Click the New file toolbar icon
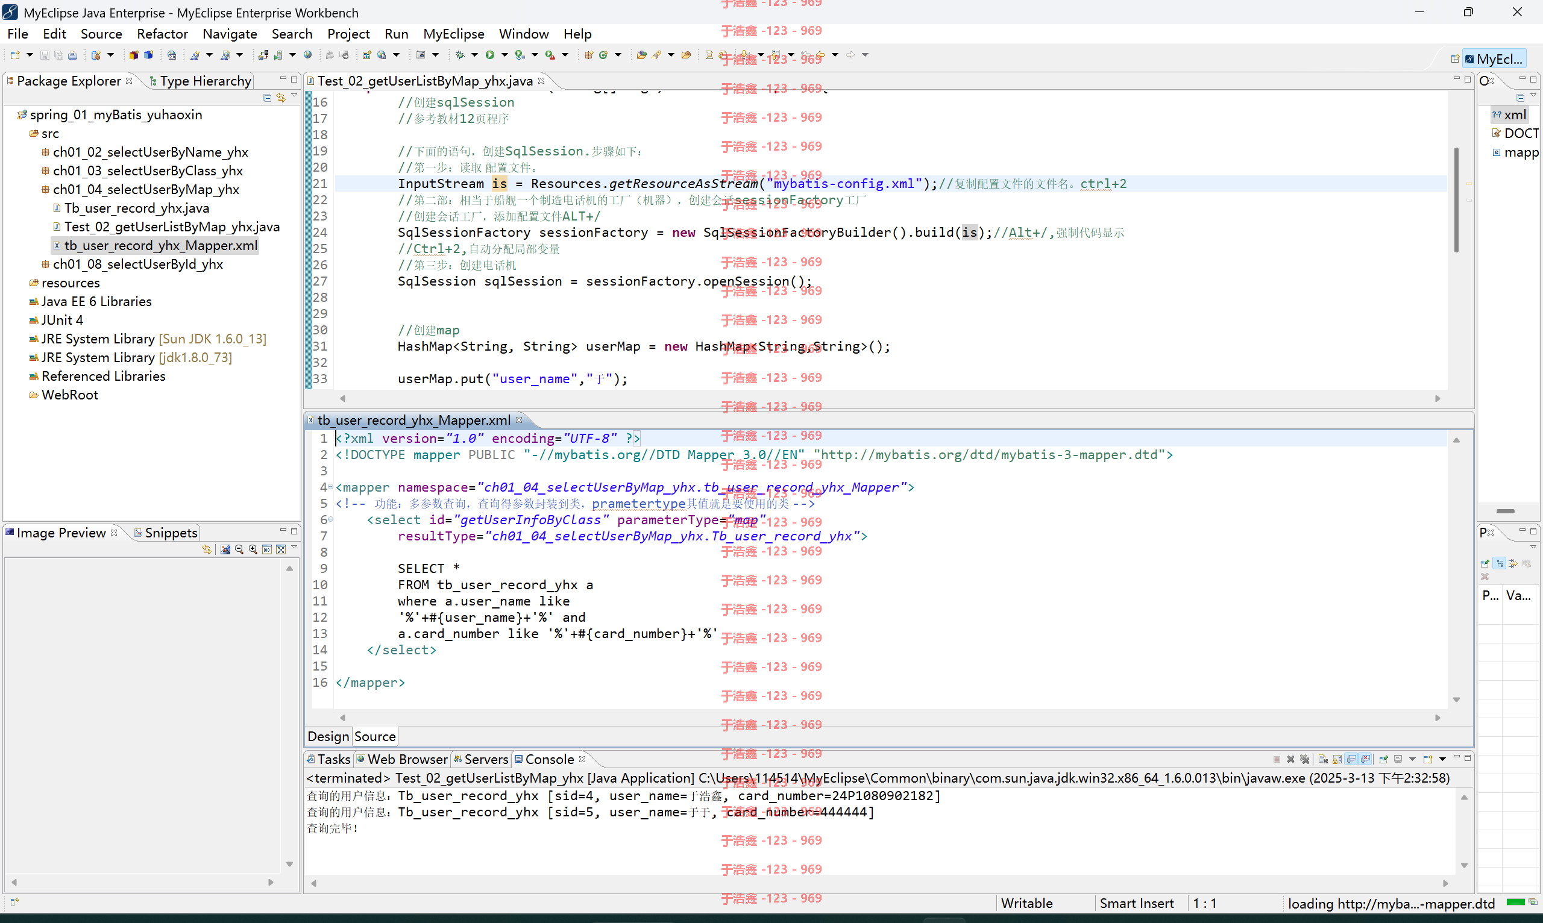This screenshot has height=923, width=1543. pos(15,55)
